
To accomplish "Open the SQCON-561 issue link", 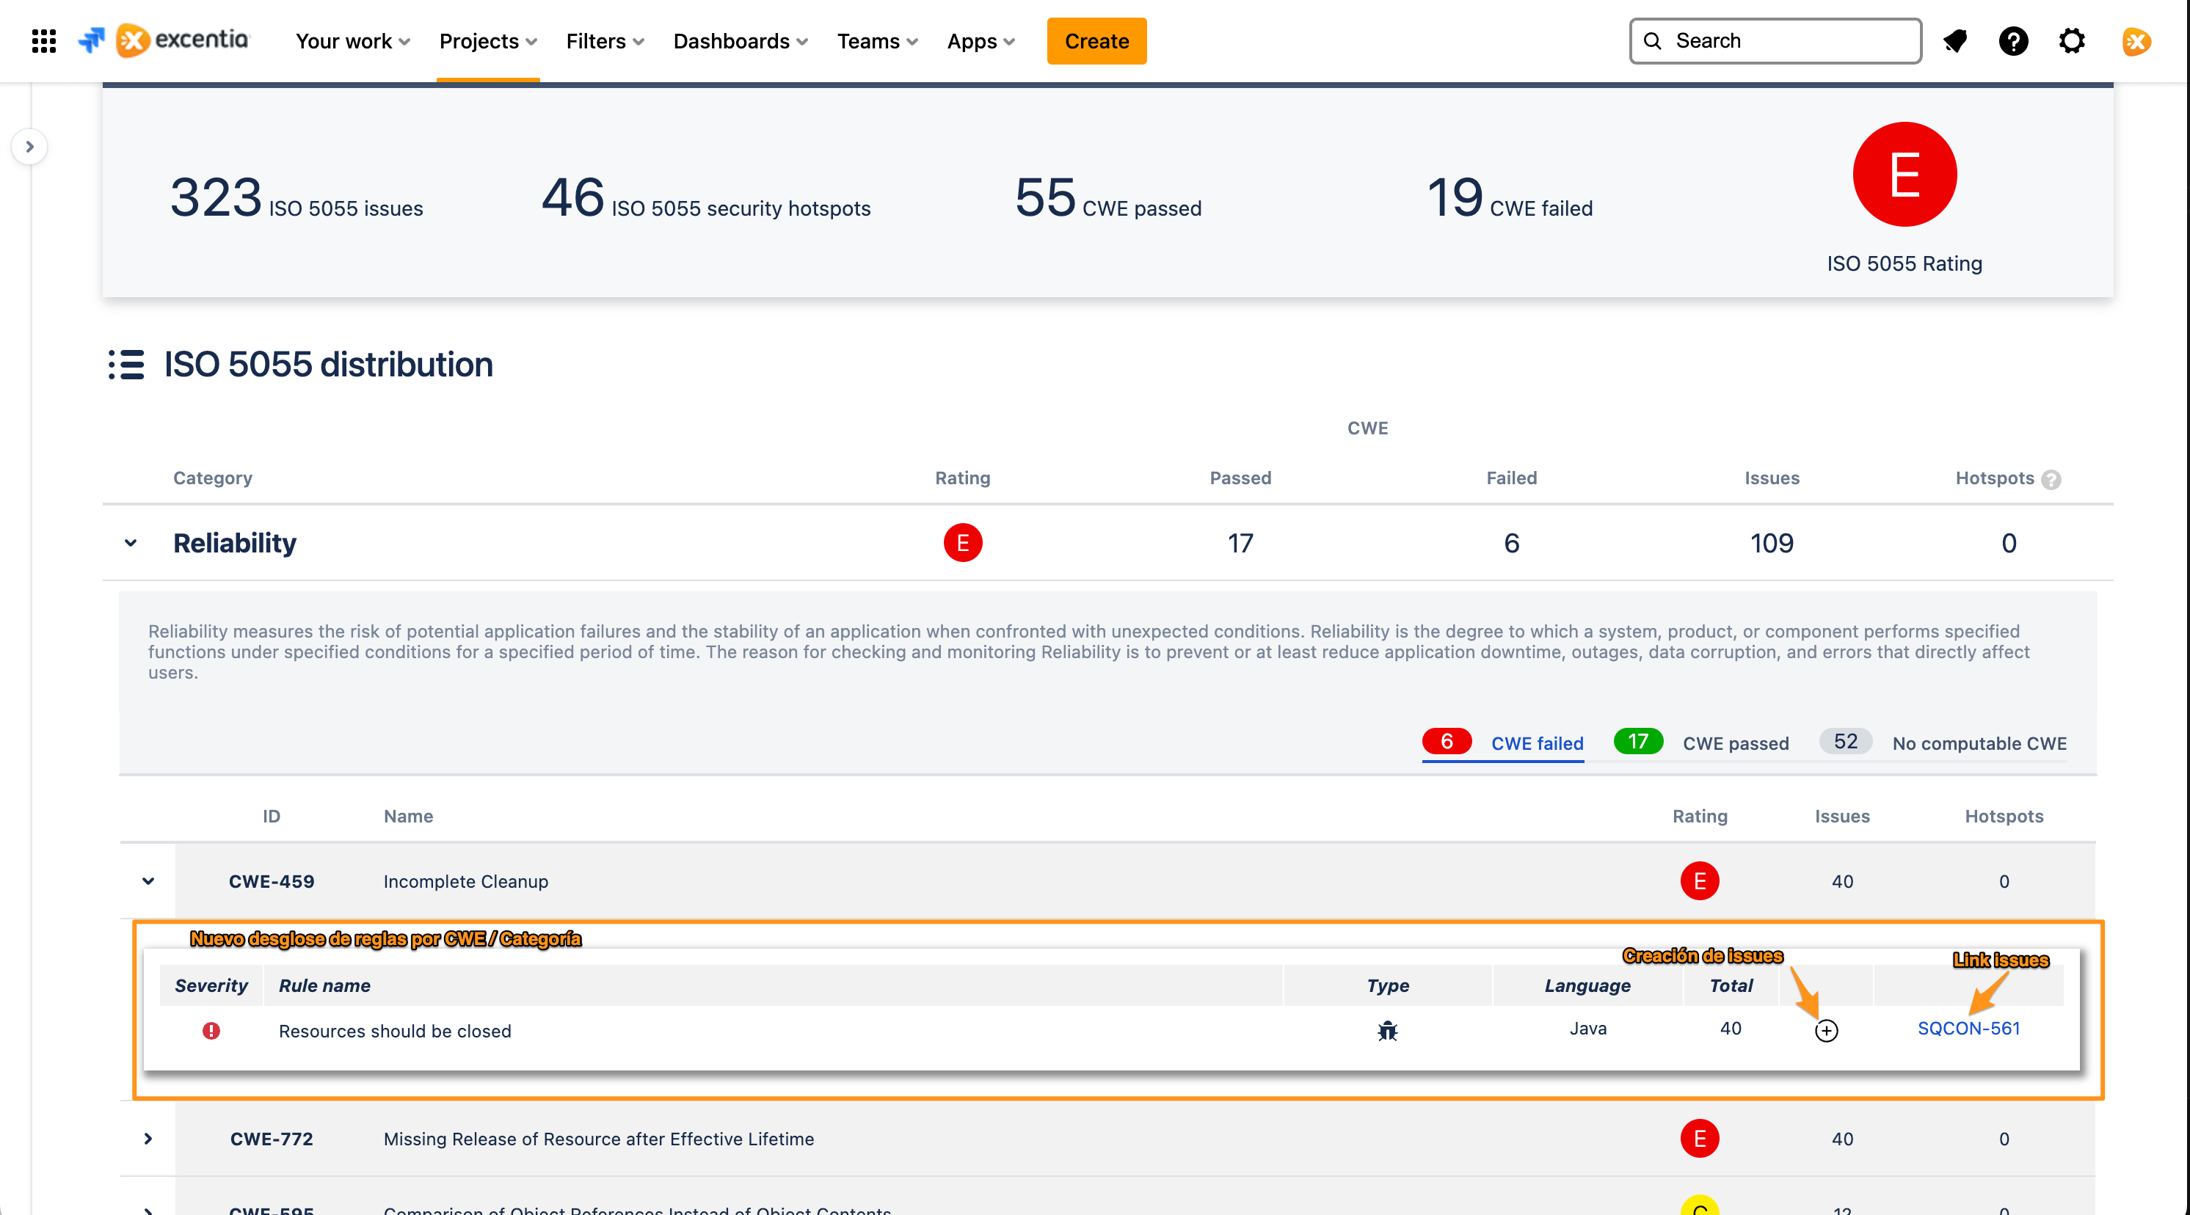I will (1968, 1028).
